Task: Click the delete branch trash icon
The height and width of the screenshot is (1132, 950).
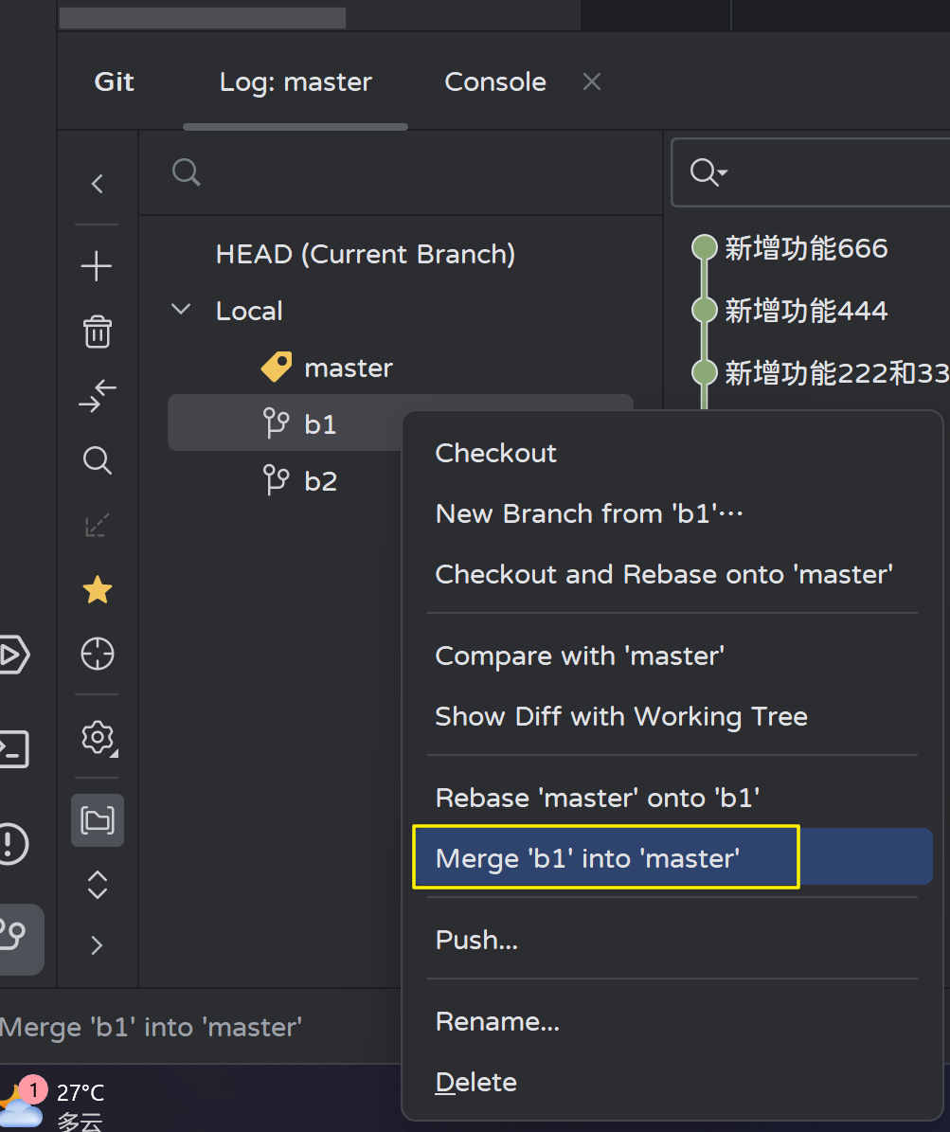Action: [97, 332]
